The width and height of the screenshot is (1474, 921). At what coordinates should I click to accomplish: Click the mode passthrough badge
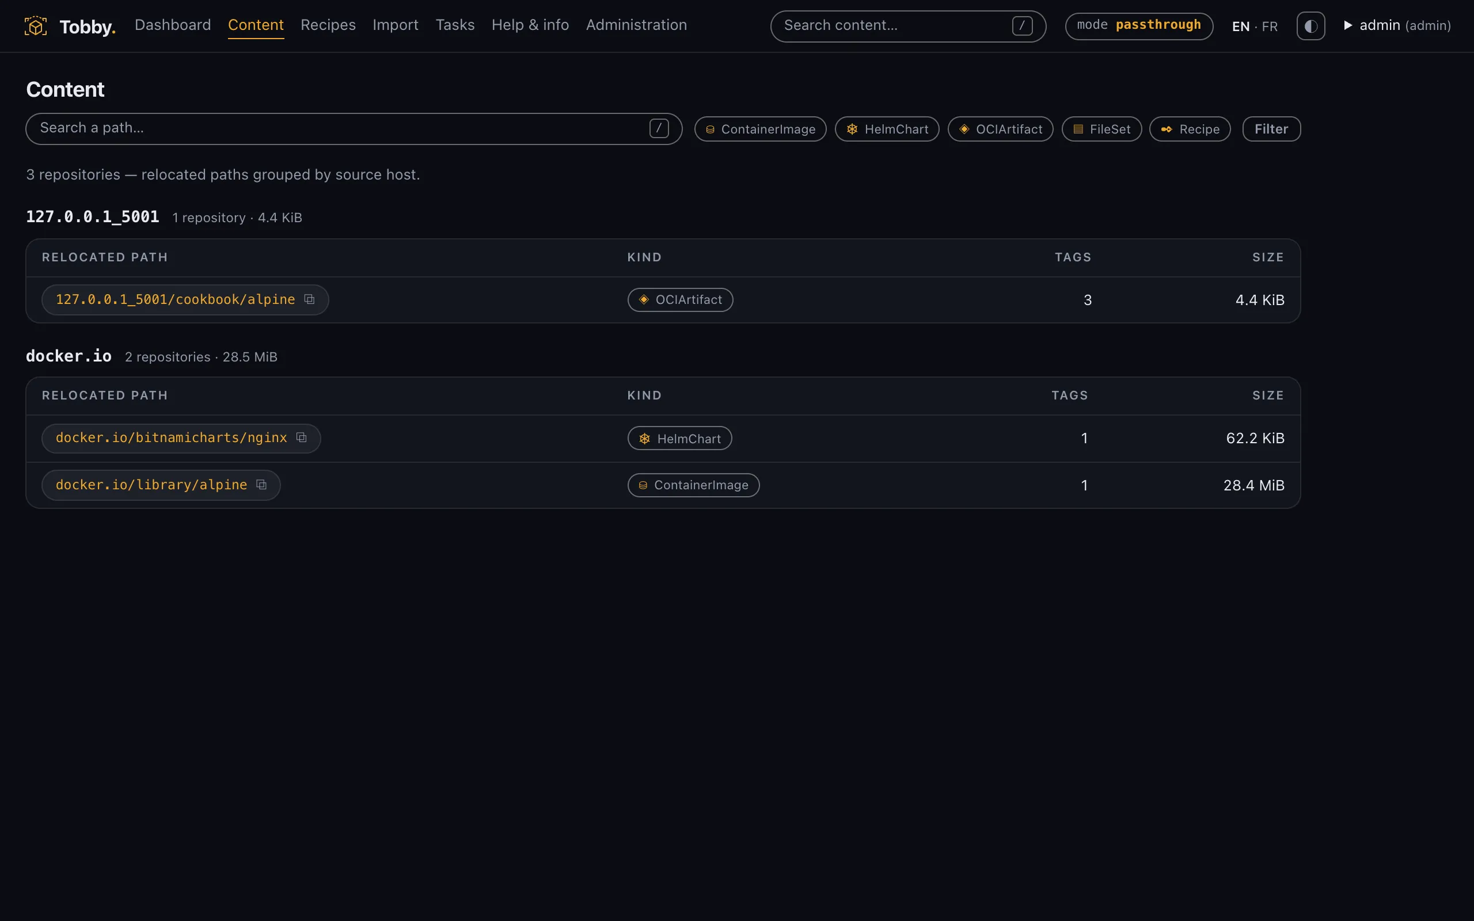[x=1139, y=26]
